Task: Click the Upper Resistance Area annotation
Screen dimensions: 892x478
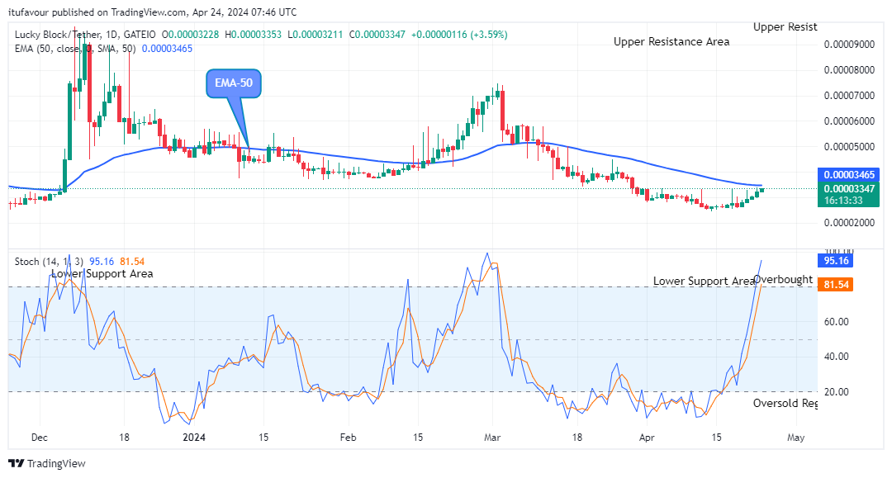Action: pyautogui.click(x=671, y=41)
